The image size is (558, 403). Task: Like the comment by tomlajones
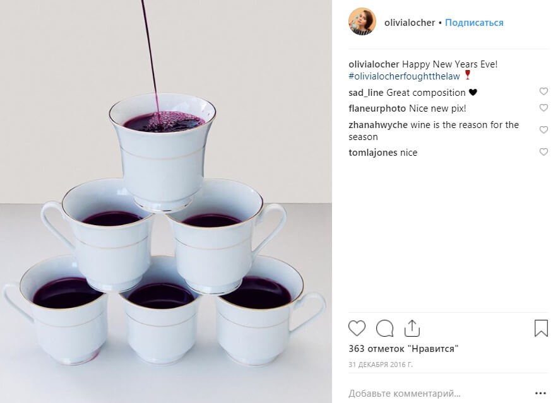[543, 152]
